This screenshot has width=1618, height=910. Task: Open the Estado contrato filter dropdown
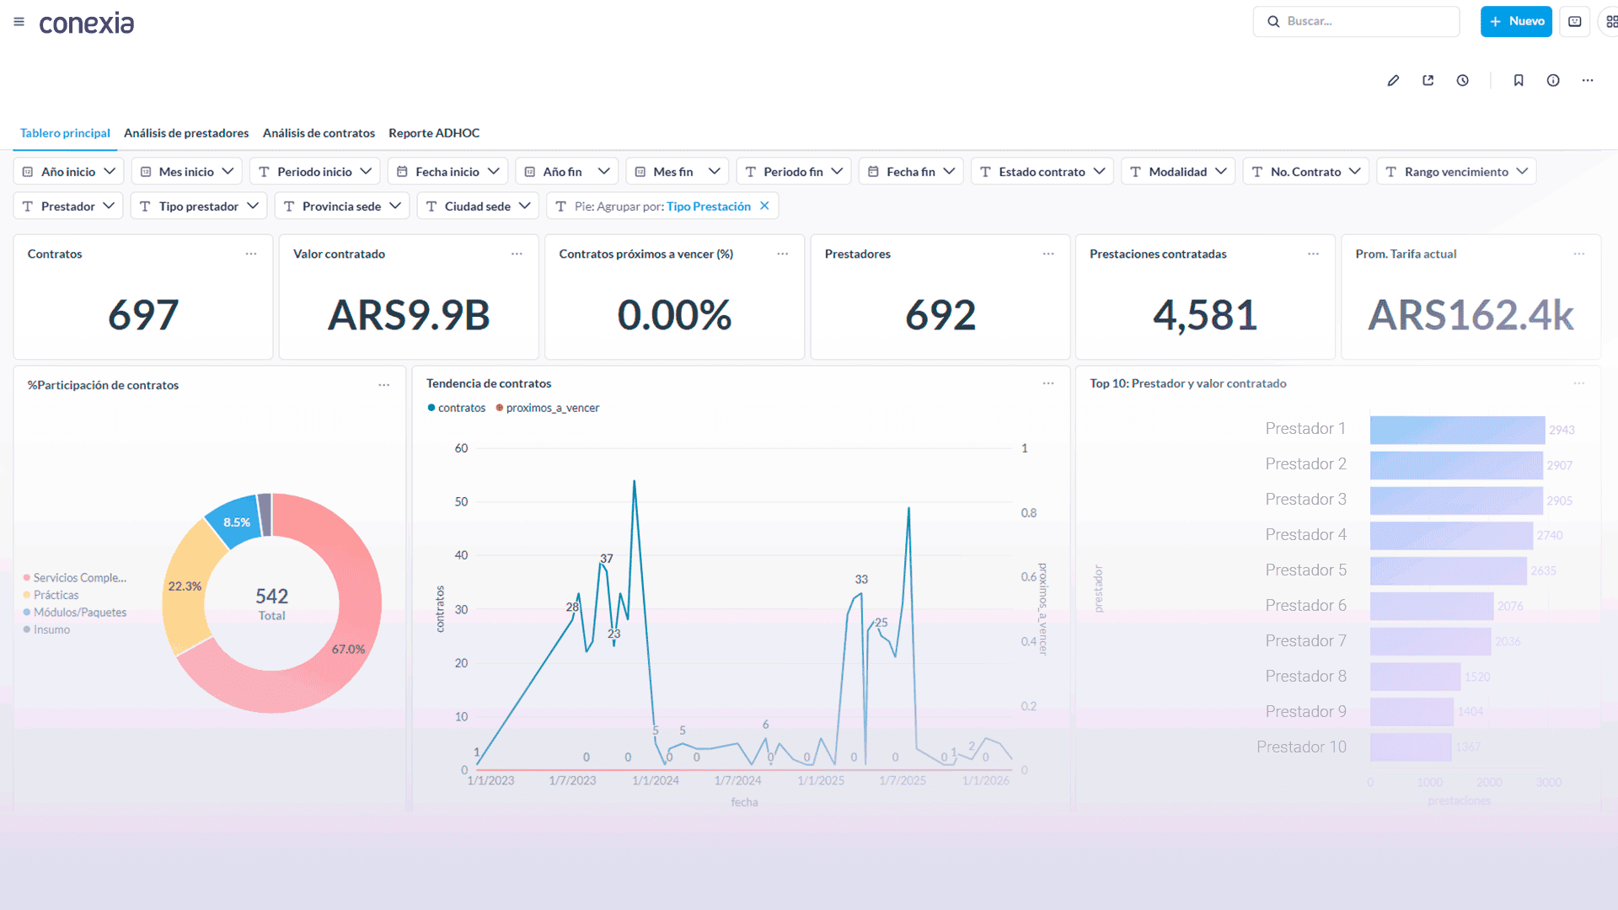(1042, 172)
